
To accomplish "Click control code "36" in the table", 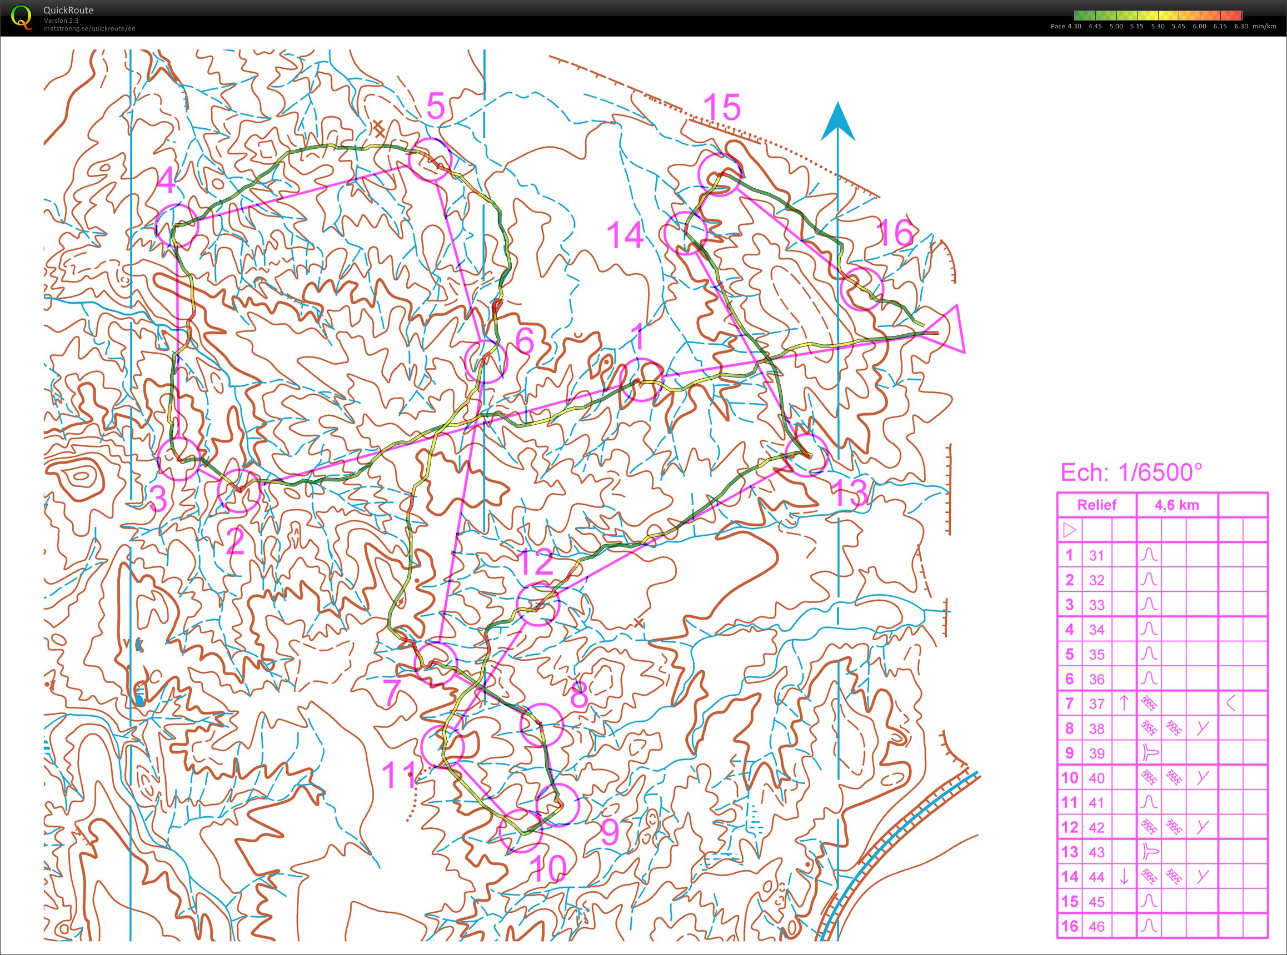I will pos(1097,678).
